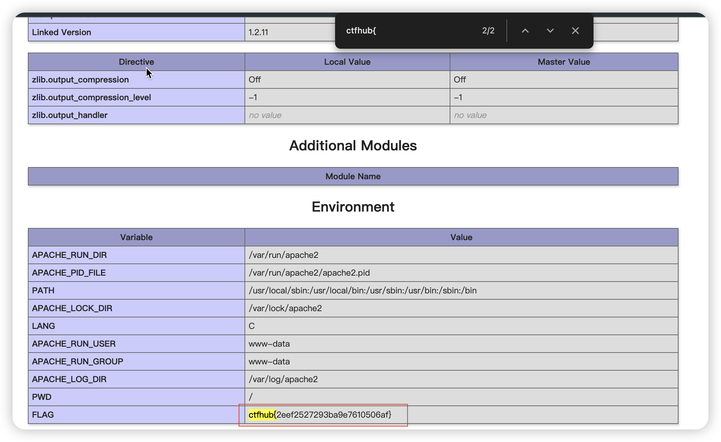The width and height of the screenshot is (721, 442).
Task: Click the apache2.pid path value
Action: [x=309, y=273]
